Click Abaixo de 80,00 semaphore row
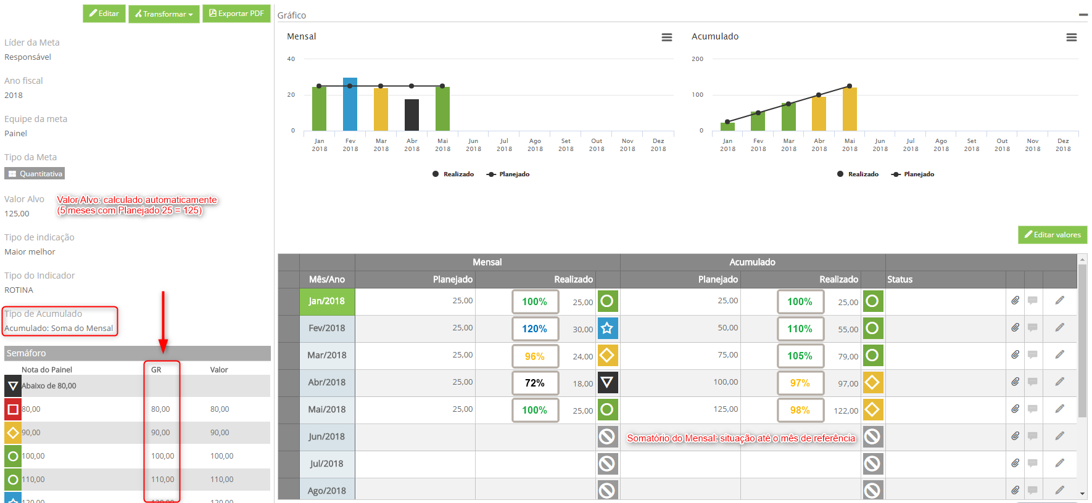Viewport: 1092px width, 503px height. (x=137, y=386)
